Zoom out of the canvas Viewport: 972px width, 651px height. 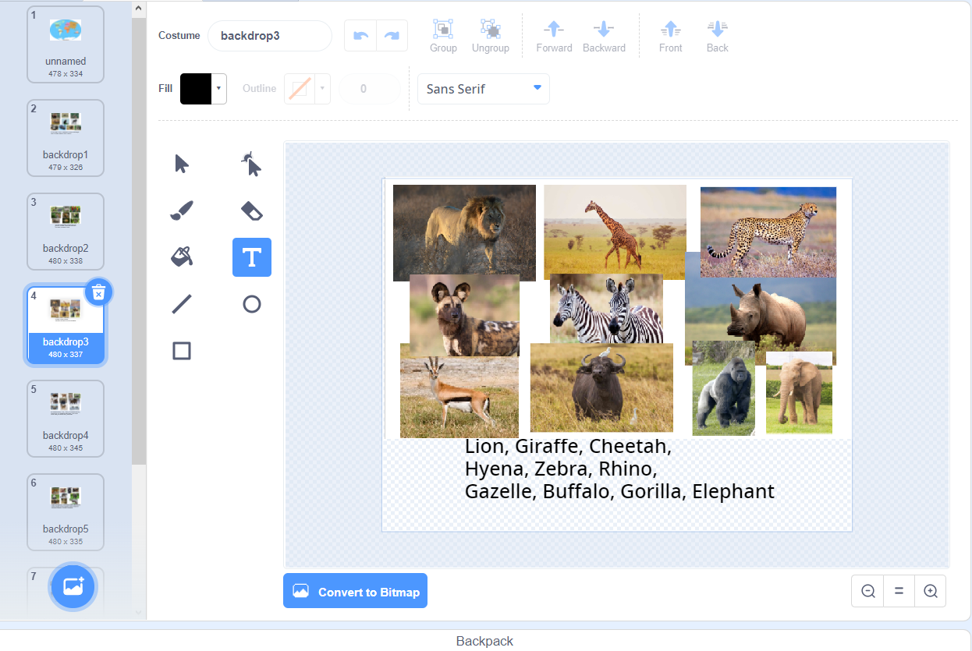[867, 591]
